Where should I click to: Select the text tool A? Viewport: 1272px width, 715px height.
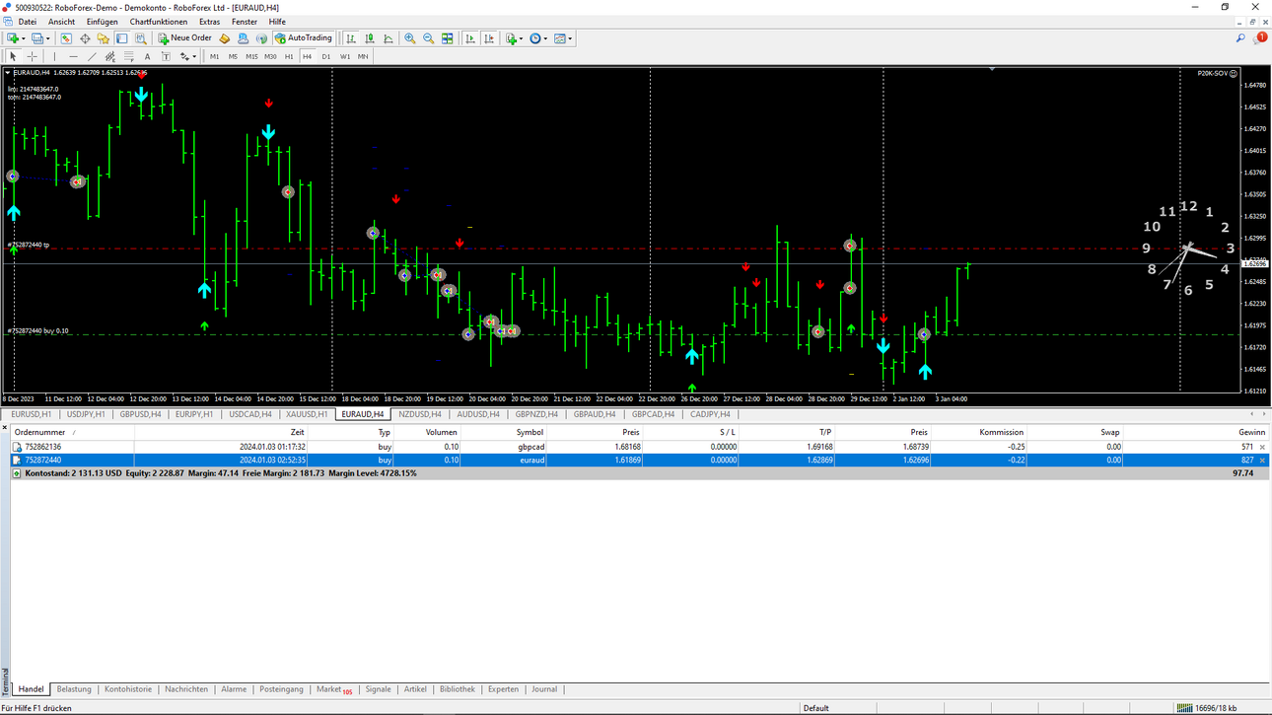pyautogui.click(x=147, y=56)
